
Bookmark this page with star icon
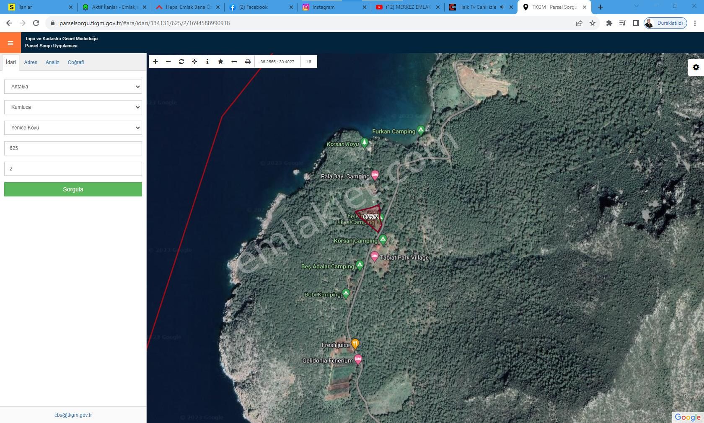[593, 23]
